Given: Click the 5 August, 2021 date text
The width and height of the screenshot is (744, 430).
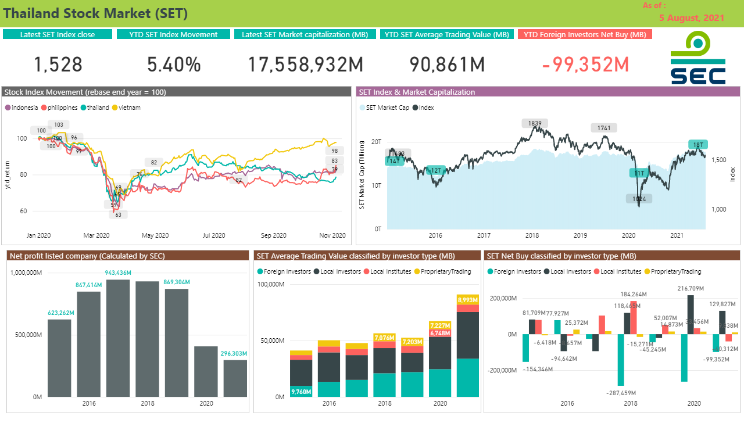Looking at the screenshot, I should tap(692, 17).
